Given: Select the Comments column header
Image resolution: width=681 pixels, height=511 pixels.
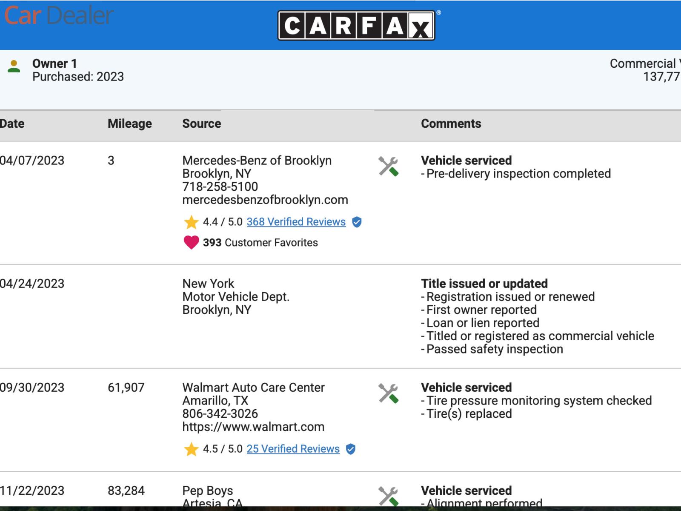Looking at the screenshot, I should tap(451, 123).
